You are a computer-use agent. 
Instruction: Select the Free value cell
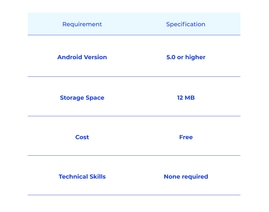pyautogui.click(x=186, y=137)
